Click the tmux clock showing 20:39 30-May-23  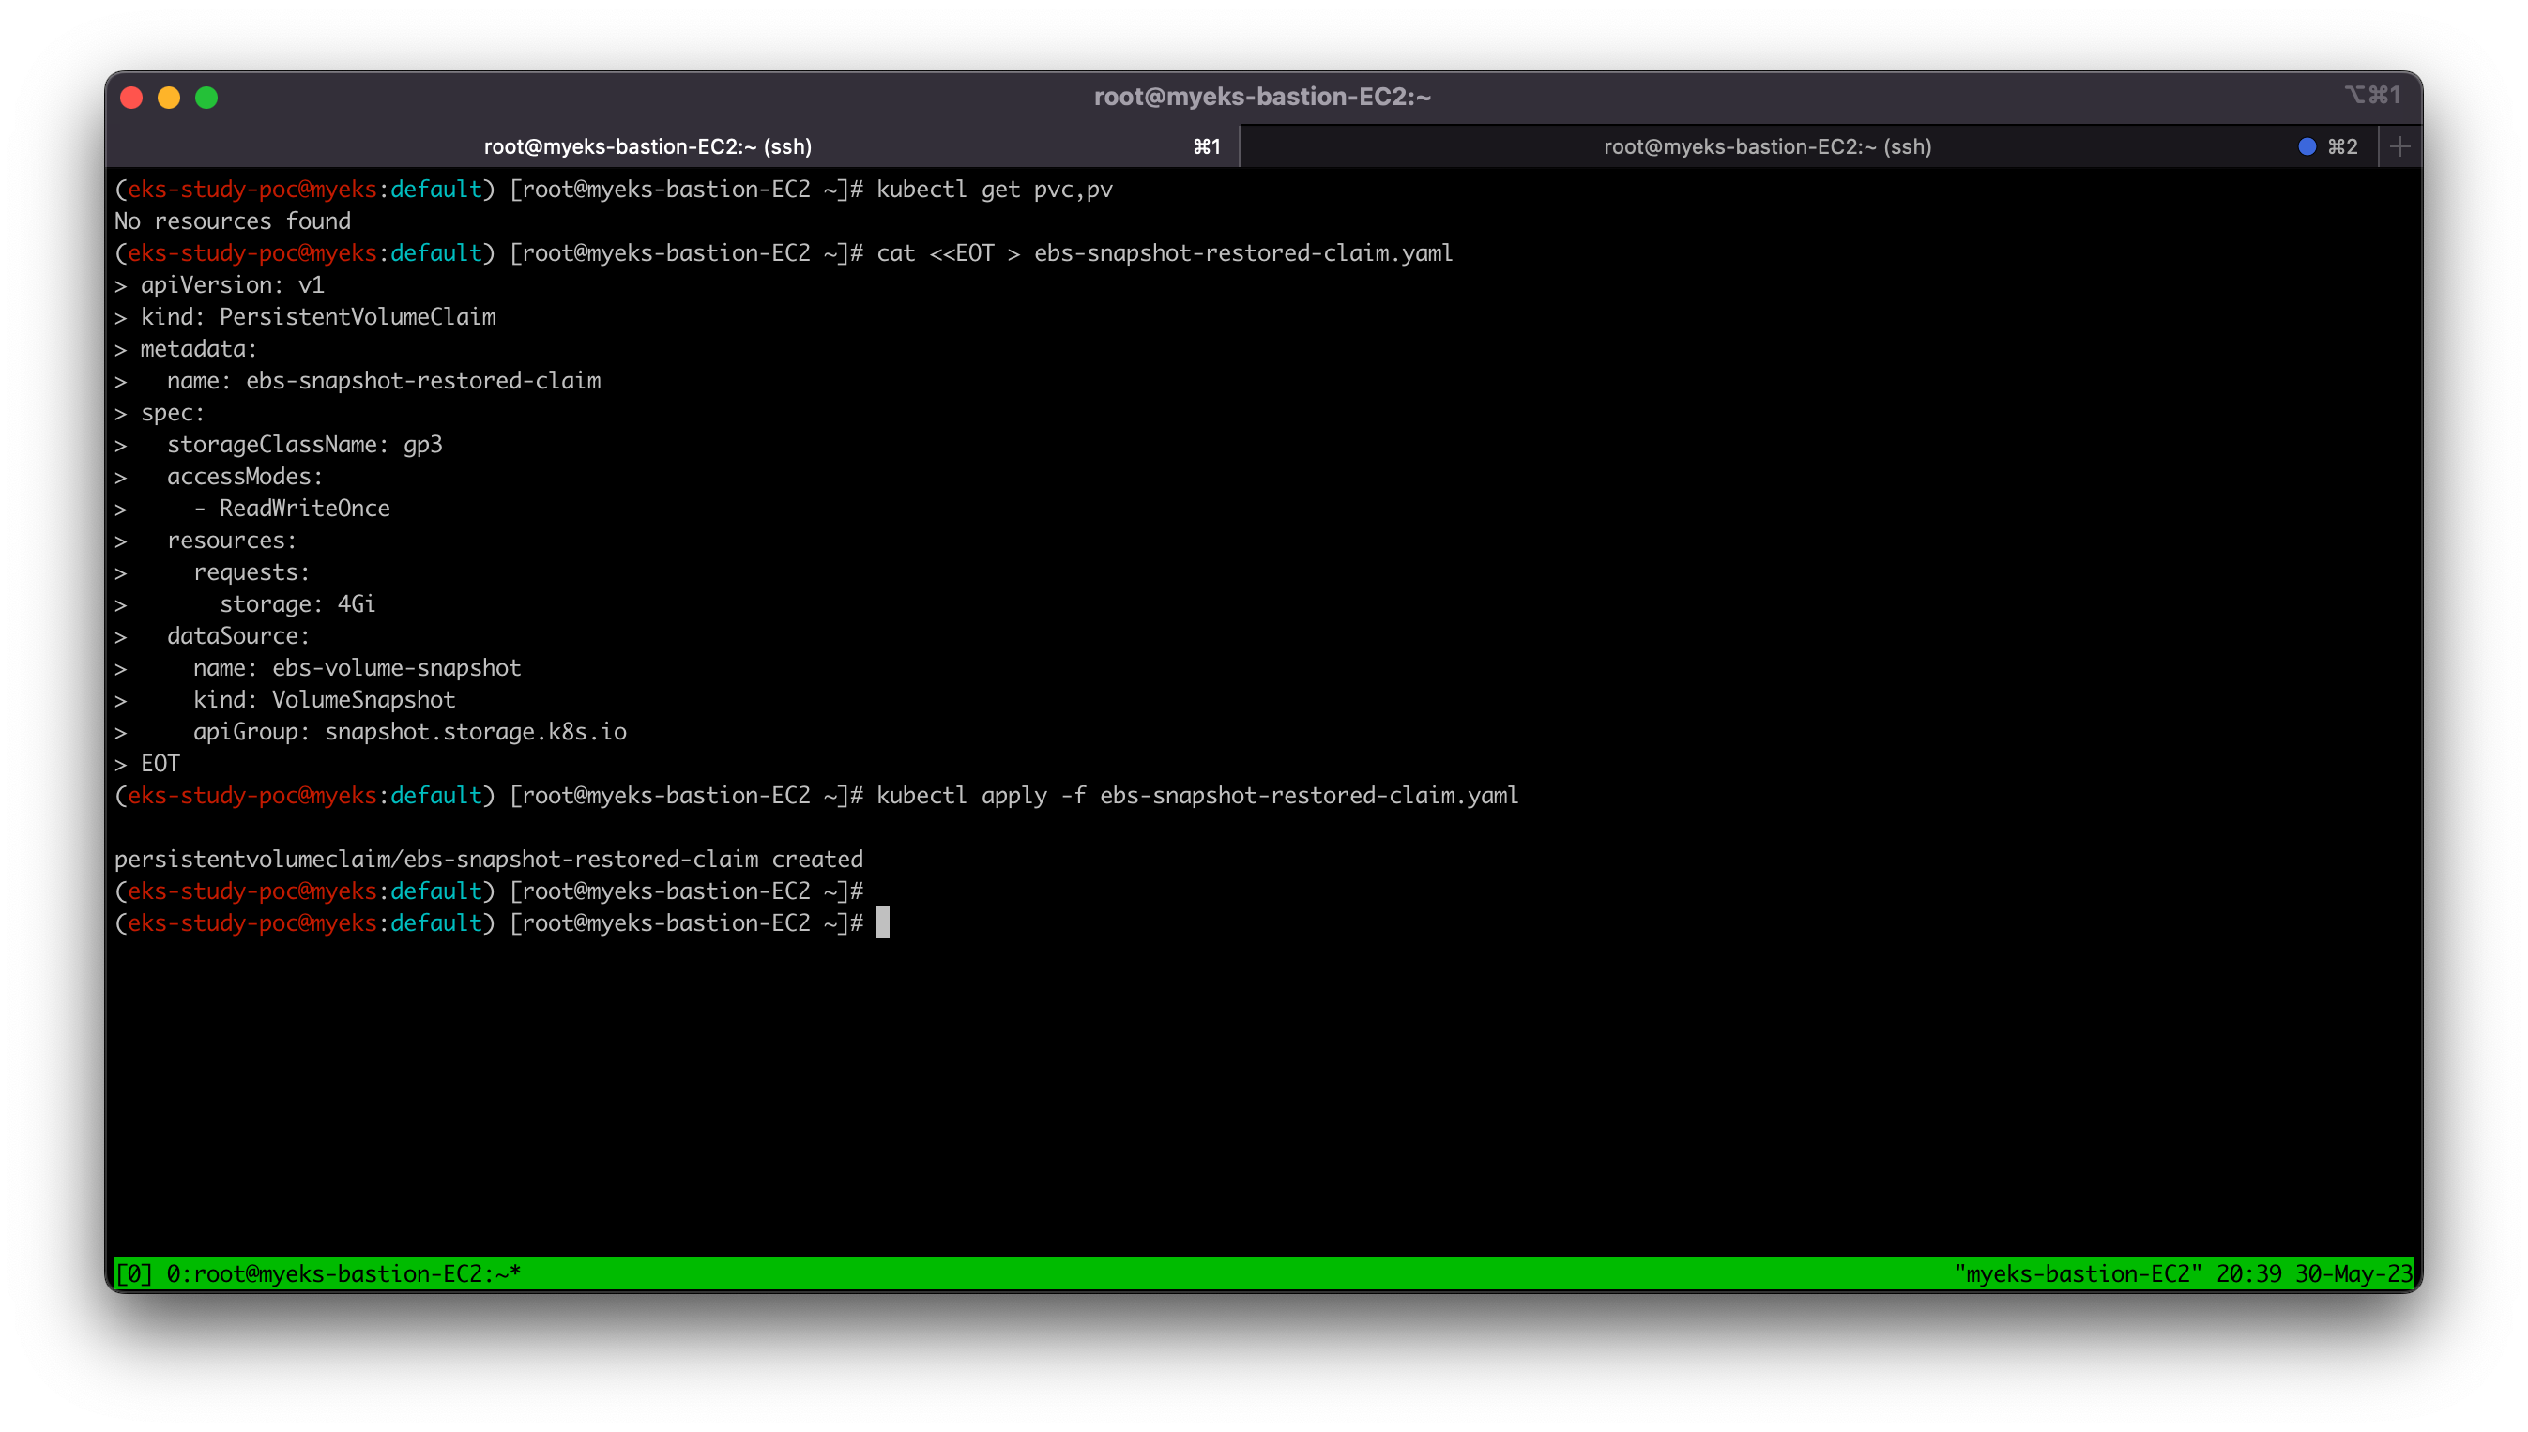[2313, 1273]
